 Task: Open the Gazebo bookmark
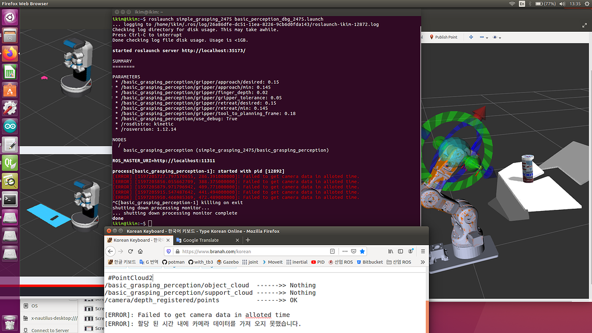click(x=227, y=262)
